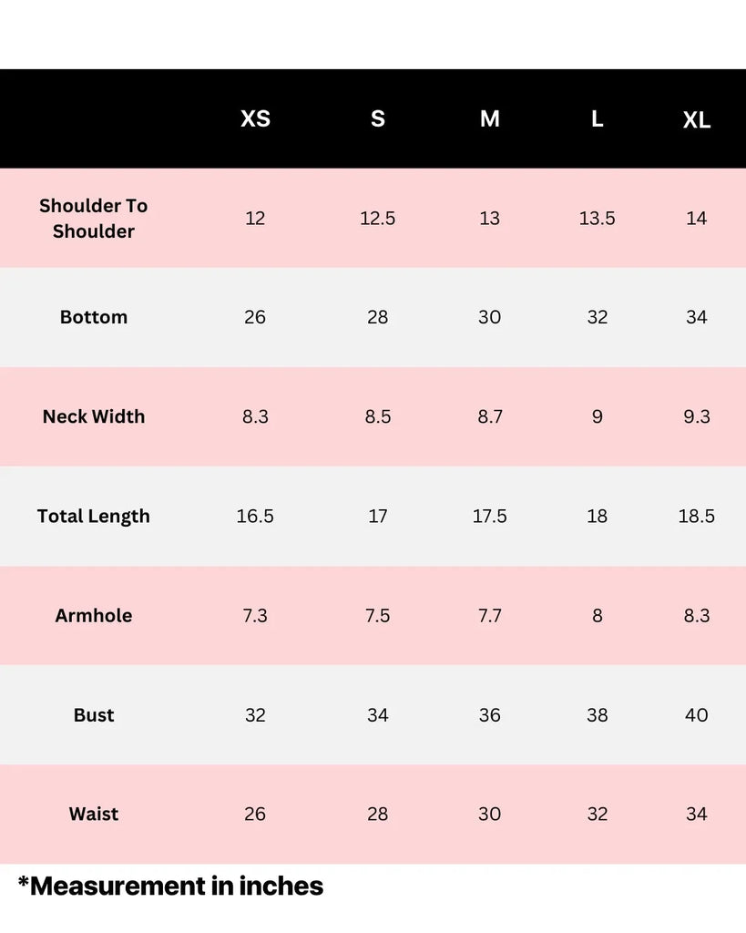Click the Total Length row label
746x933 pixels.
[x=94, y=516]
